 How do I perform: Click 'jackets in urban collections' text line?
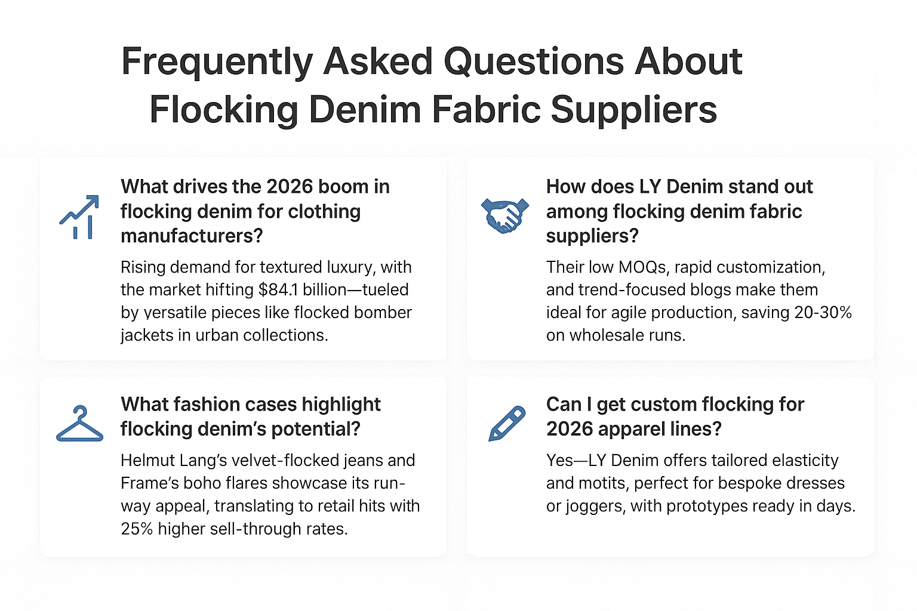pos(224,335)
